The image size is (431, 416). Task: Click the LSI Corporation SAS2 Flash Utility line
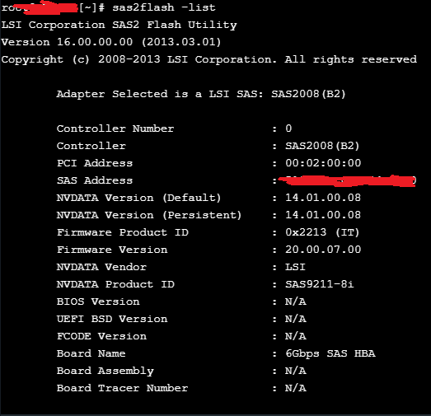(119, 25)
